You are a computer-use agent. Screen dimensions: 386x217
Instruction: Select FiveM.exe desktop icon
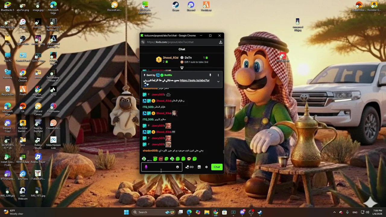206,7
